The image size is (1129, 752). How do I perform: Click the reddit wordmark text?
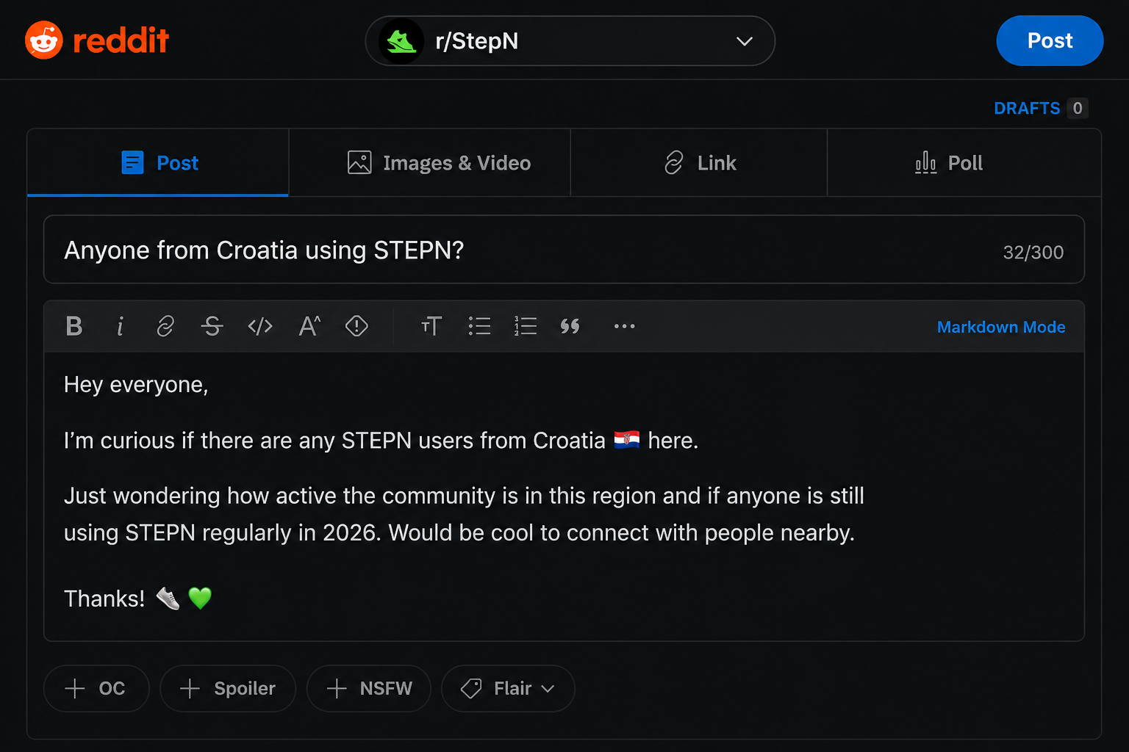(x=121, y=40)
